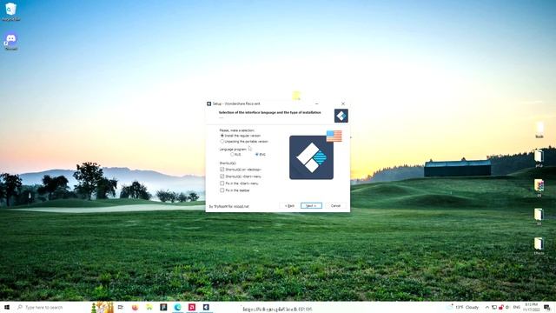
Task: Click the Back button in setup
Action: tap(289, 206)
